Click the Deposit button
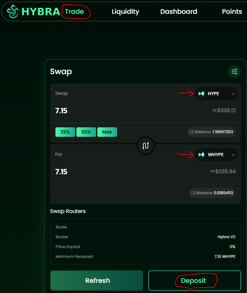 pyautogui.click(x=195, y=281)
